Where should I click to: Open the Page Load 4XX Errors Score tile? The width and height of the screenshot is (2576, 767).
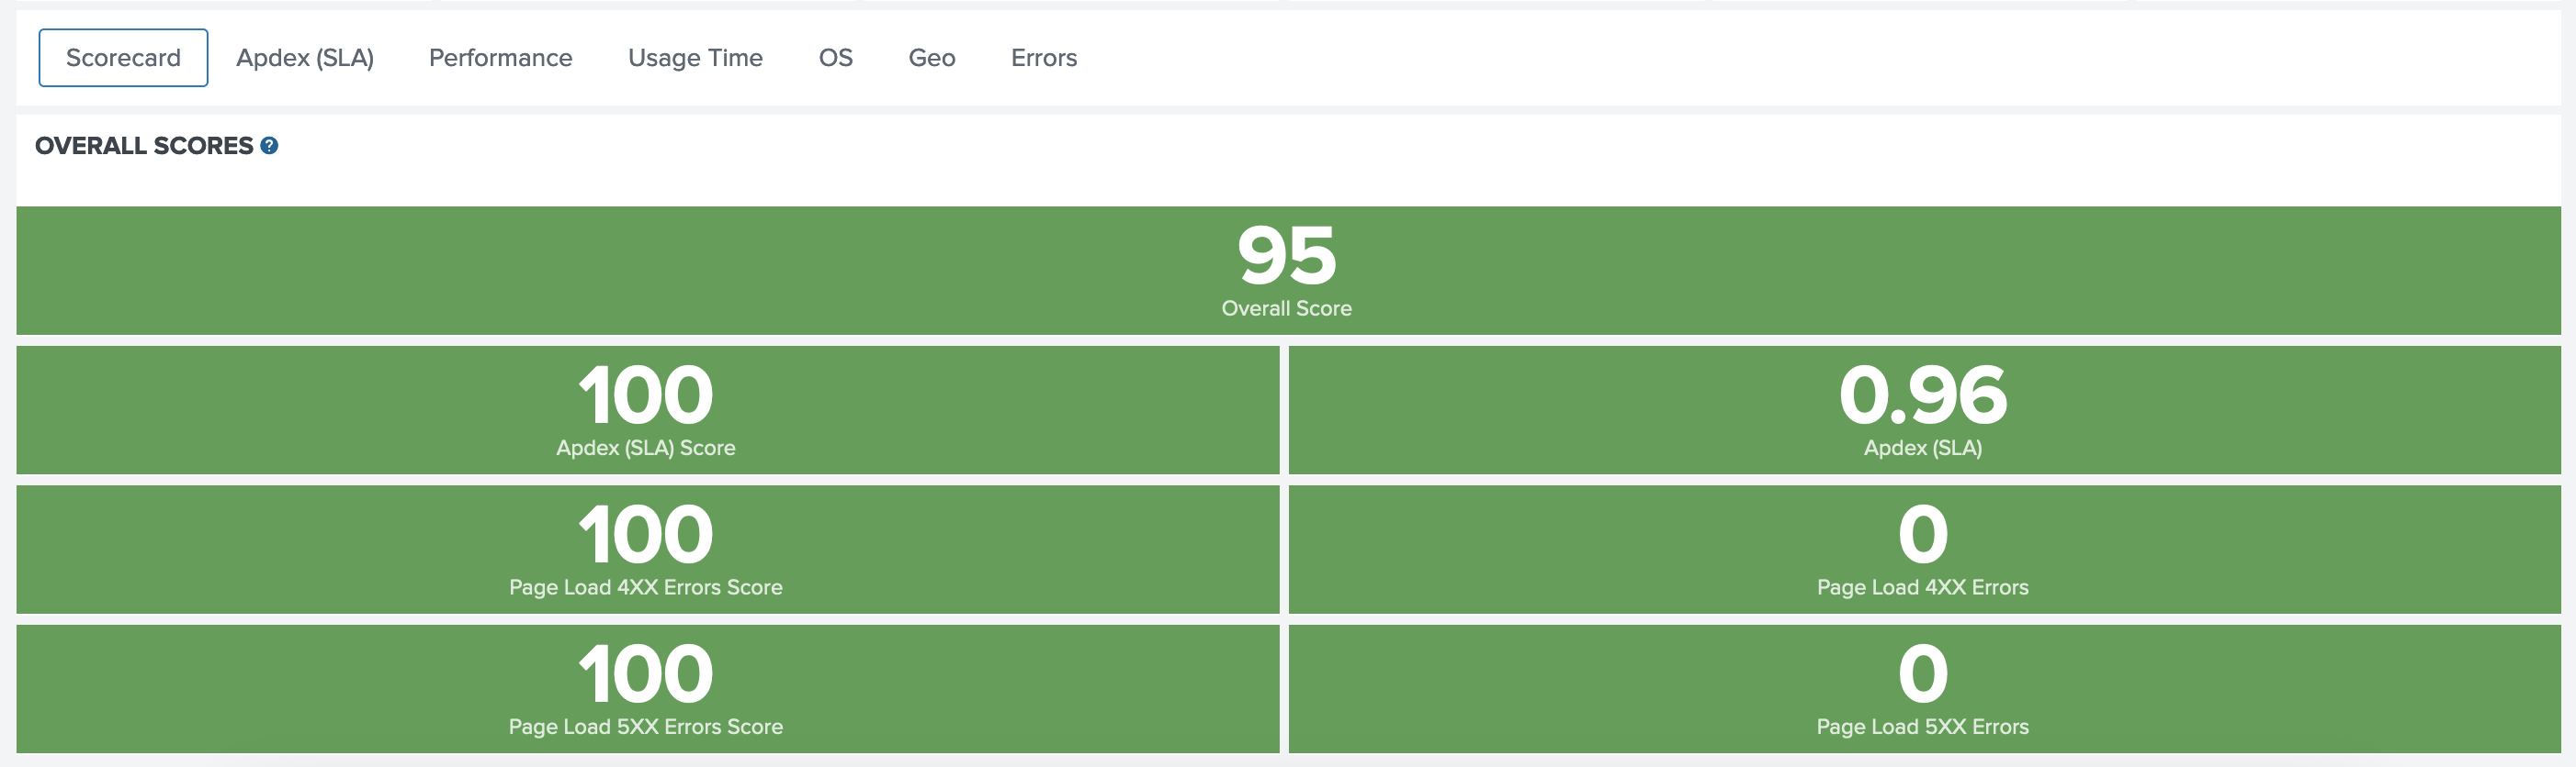[x=646, y=550]
